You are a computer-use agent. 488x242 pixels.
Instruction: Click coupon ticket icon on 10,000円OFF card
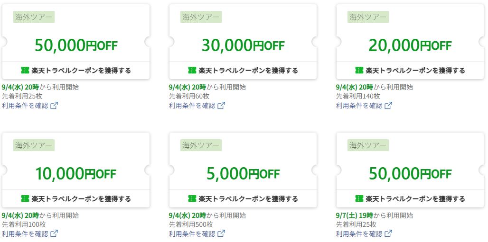pyautogui.click(x=25, y=198)
